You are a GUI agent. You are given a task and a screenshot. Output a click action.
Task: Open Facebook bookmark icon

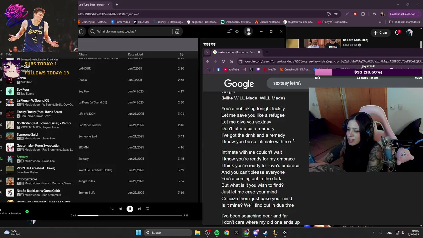pos(218,70)
